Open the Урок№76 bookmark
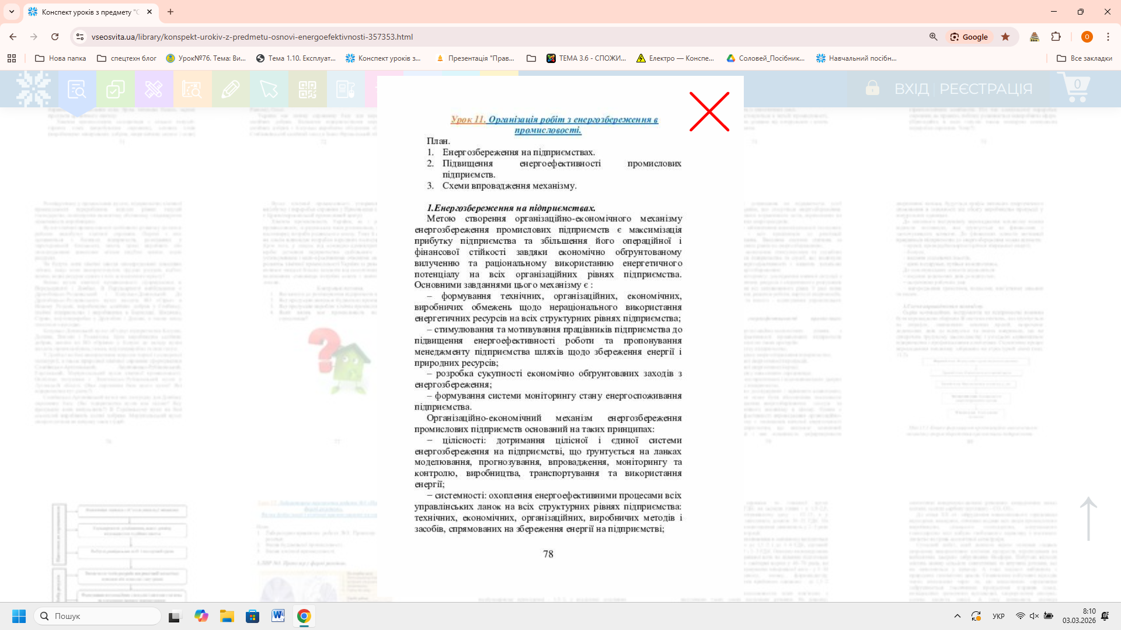1121x630 pixels. (206, 58)
